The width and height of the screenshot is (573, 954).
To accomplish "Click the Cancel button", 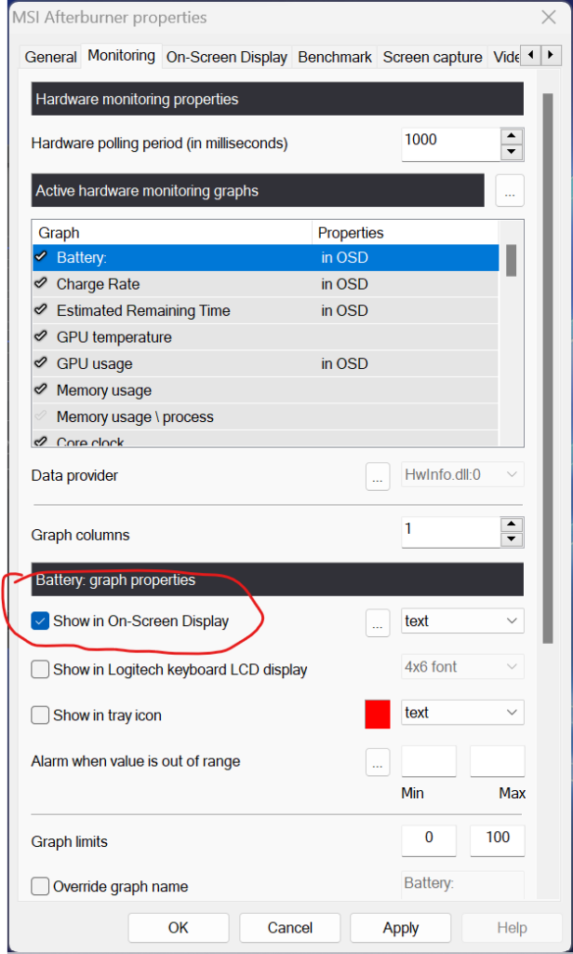I will tap(290, 927).
